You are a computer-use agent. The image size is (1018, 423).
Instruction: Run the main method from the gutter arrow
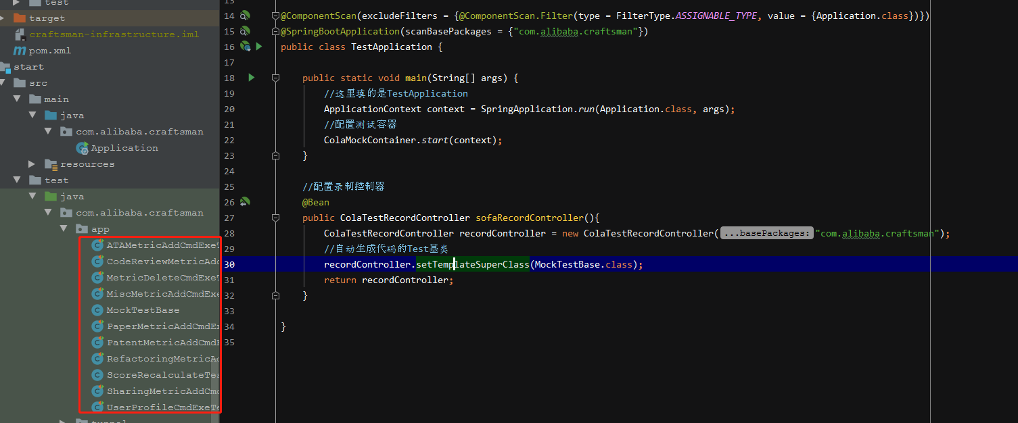(251, 78)
